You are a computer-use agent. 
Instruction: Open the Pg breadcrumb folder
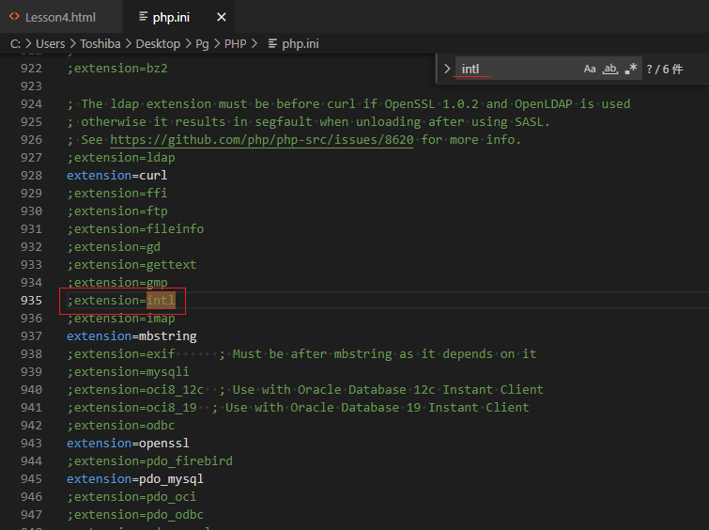(x=202, y=44)
